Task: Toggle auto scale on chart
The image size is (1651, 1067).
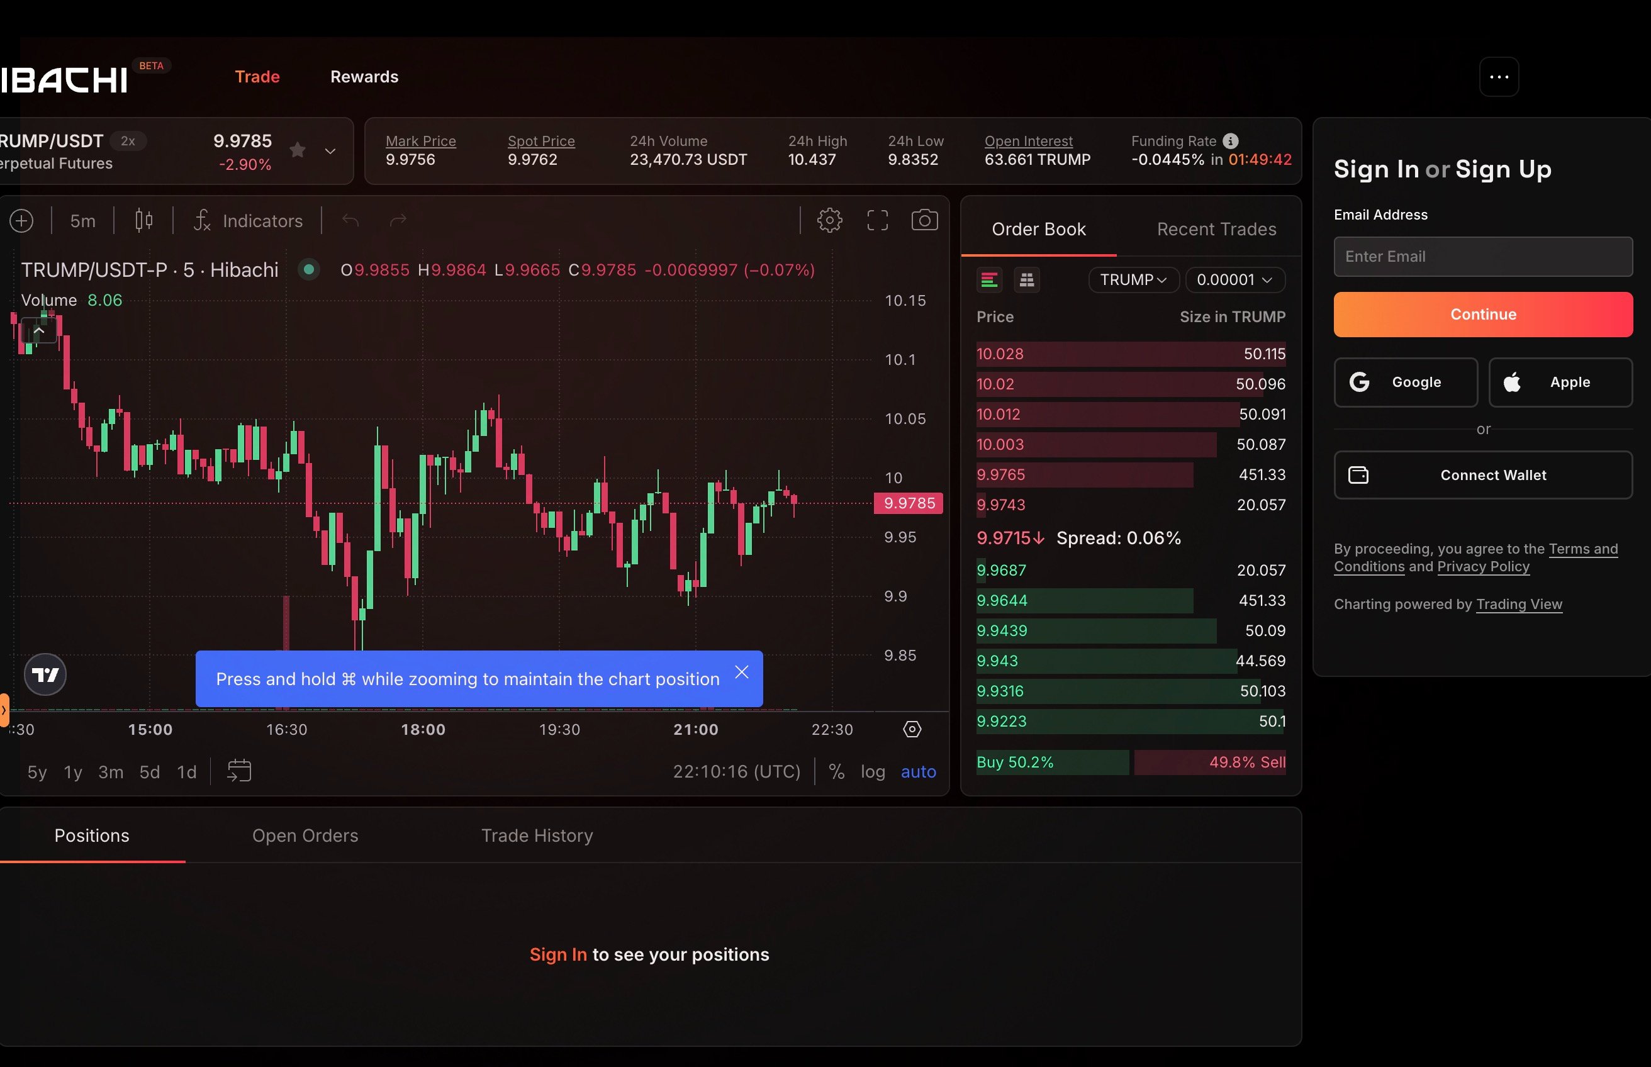Action: pyautogui.click(x=918, y=771)
